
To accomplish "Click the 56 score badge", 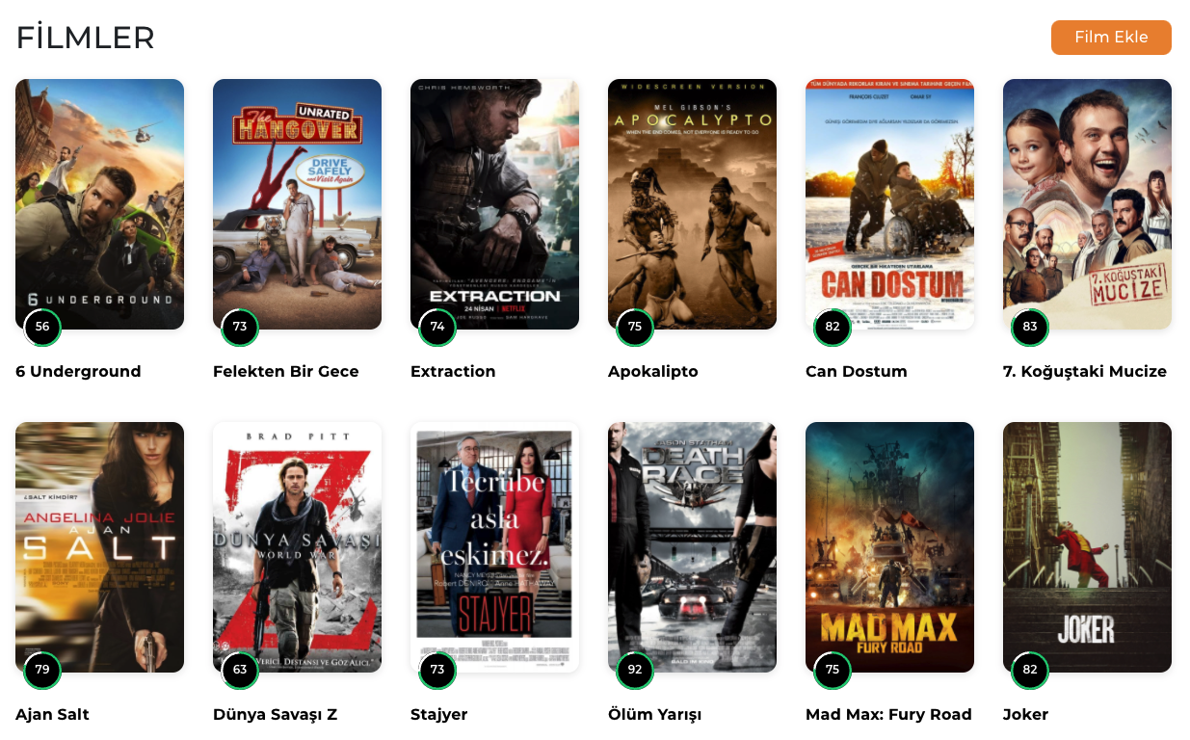I will coord(42,327).
